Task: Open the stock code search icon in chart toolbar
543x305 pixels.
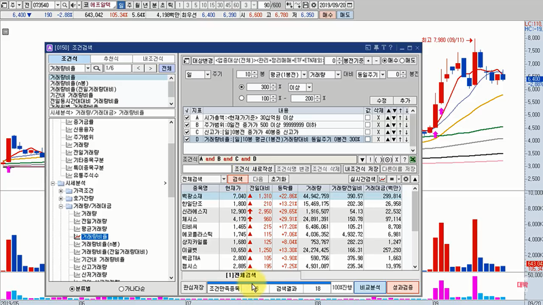Action: [x=64, y=5]
